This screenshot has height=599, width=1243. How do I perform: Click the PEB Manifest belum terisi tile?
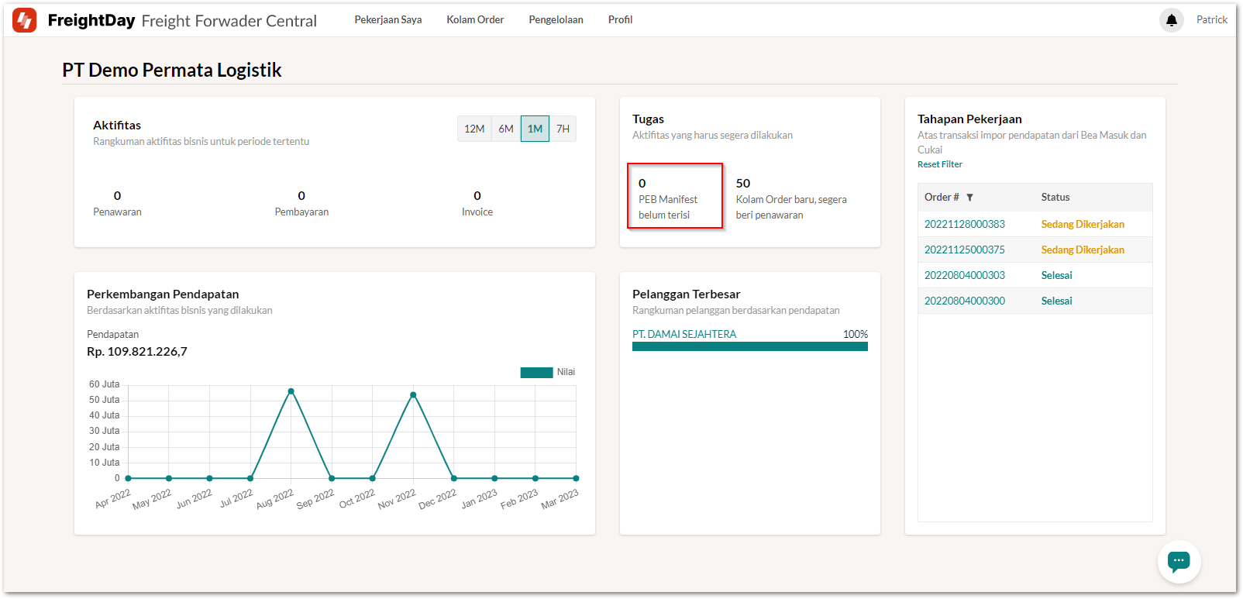coord(674,196)
